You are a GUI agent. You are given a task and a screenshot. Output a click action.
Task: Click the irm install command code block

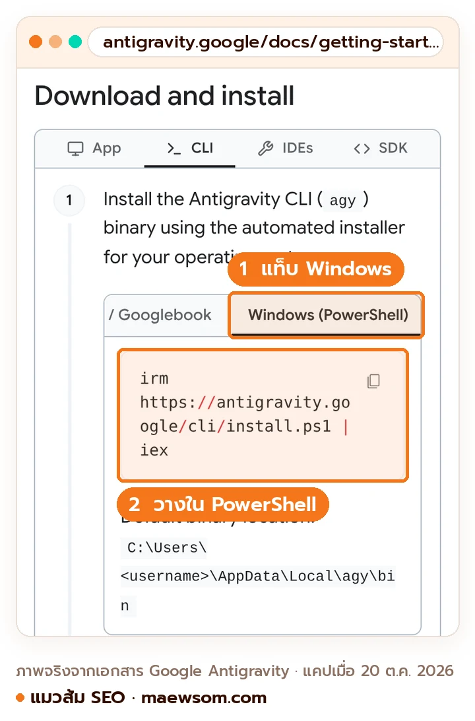tap(263, 415)
